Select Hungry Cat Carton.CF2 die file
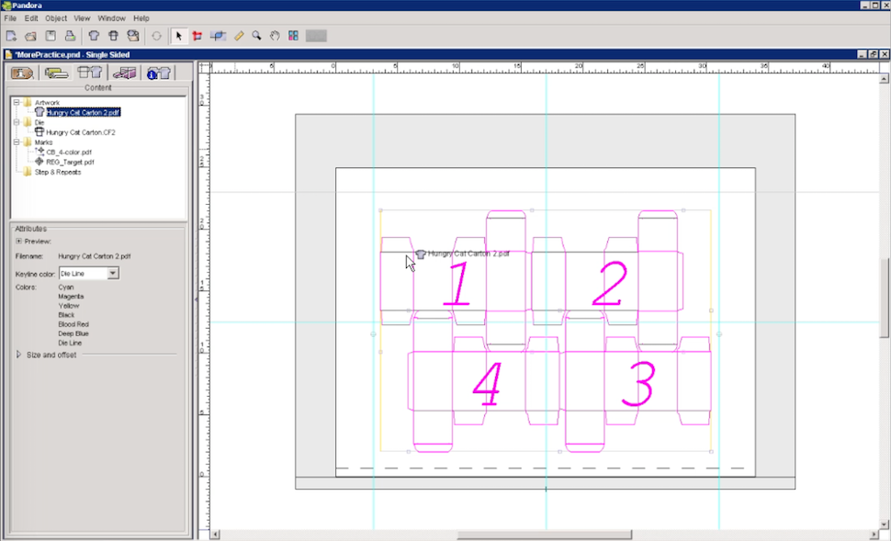Viewport: 891px width, 541px height. pos(80,132)
